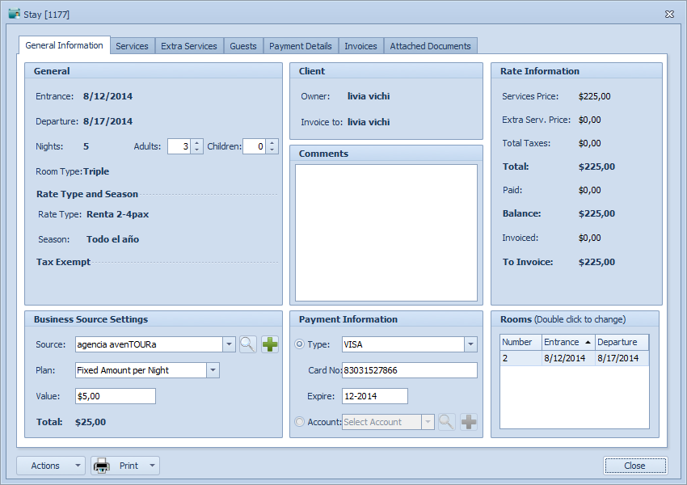Increase the Adults count using up arrow

click(197, 143)
